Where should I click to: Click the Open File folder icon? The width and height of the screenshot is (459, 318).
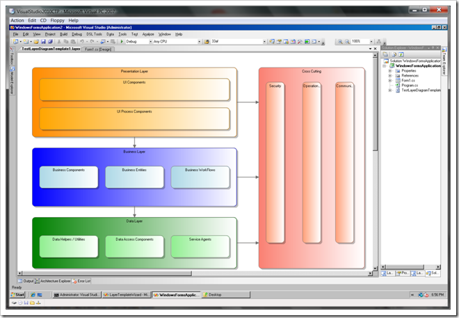click(x=36, y=42)
